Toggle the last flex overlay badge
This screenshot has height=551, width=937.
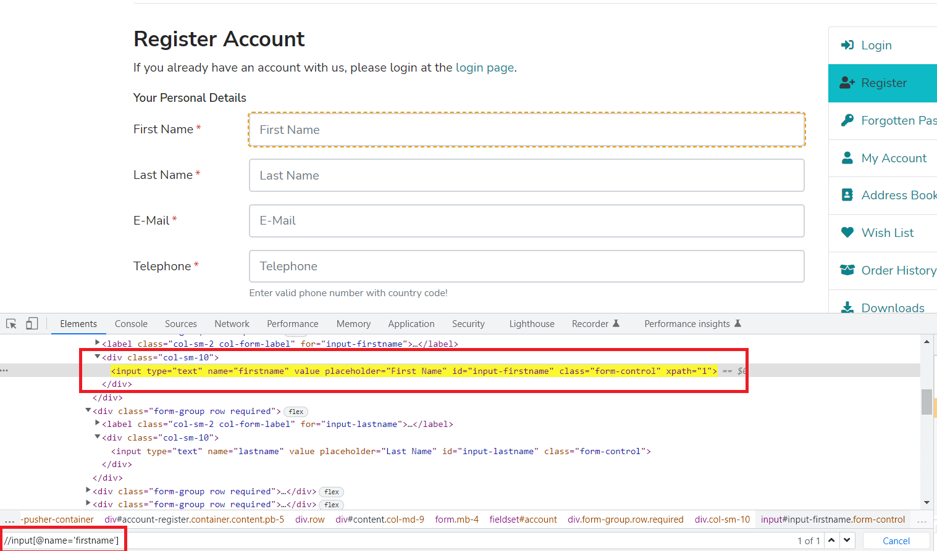click(x=332, y=505)
